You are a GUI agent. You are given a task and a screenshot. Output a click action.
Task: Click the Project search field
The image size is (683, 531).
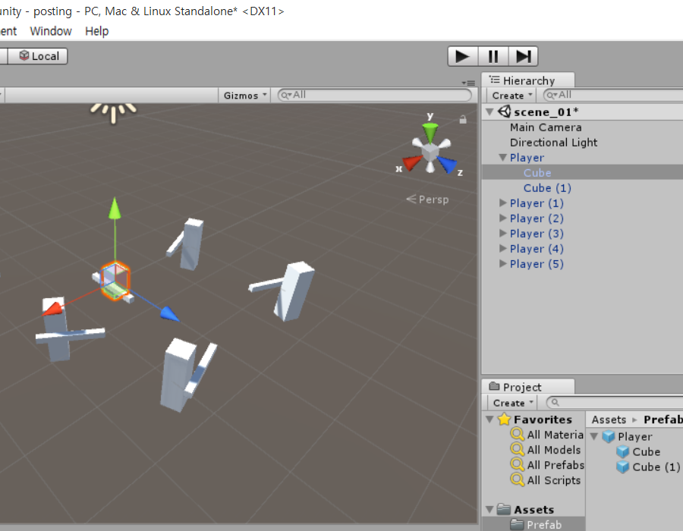(615, 402)
